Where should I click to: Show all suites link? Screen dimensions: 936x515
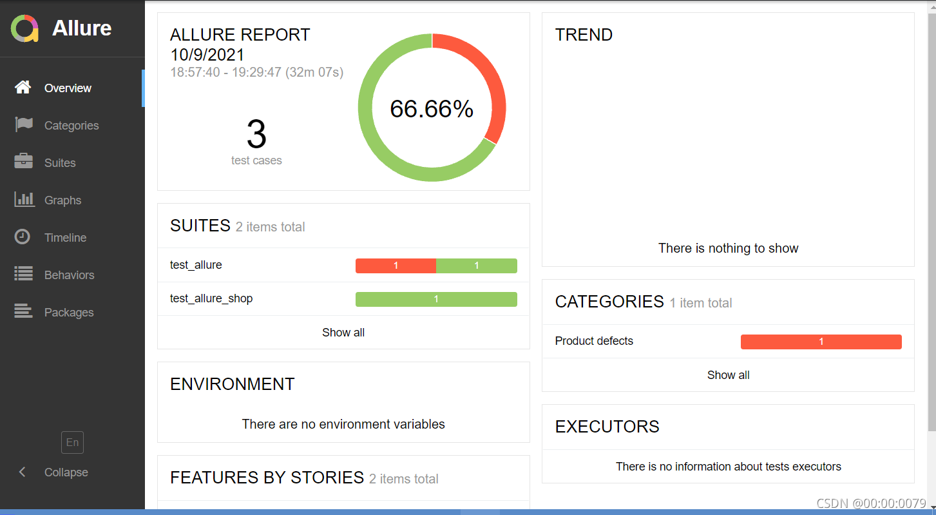click(343, 333)
